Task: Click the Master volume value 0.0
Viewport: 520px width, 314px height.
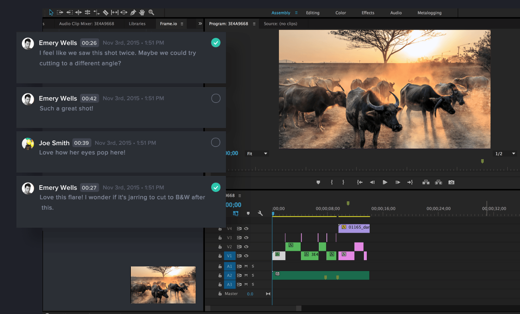Action: (250, 293)
